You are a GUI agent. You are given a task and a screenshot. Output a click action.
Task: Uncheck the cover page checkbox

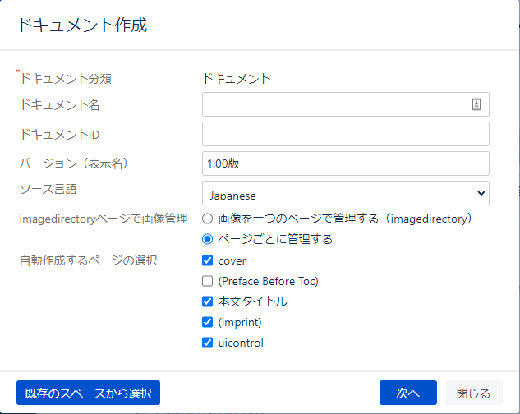(x=207, y=260)
